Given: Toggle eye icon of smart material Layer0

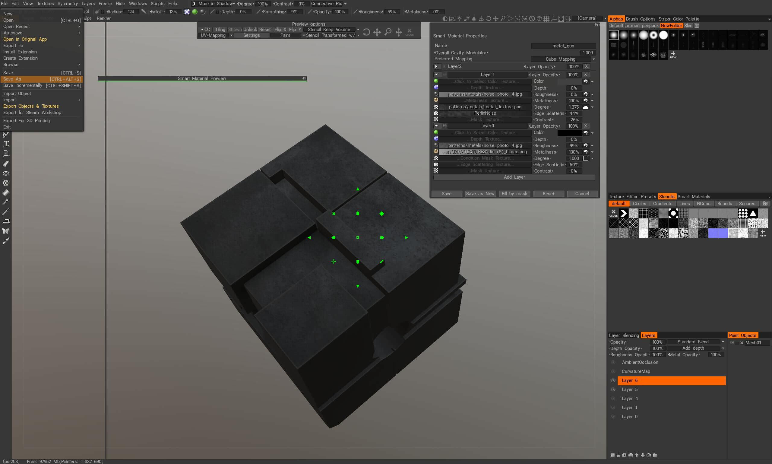Looking at the screenshot, I should pyautogui.click(x=445, y=126).
